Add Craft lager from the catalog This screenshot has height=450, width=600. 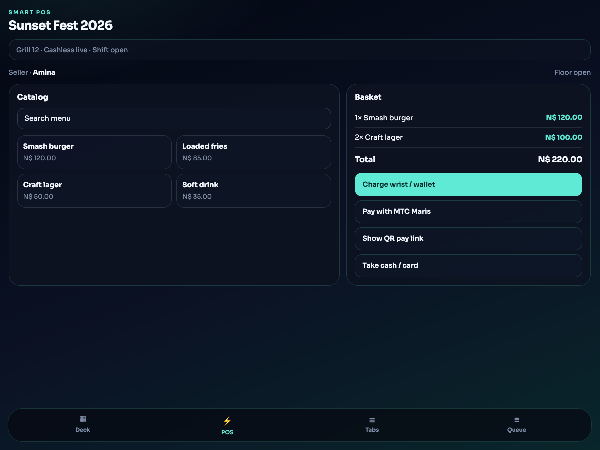tap(94, 191)
